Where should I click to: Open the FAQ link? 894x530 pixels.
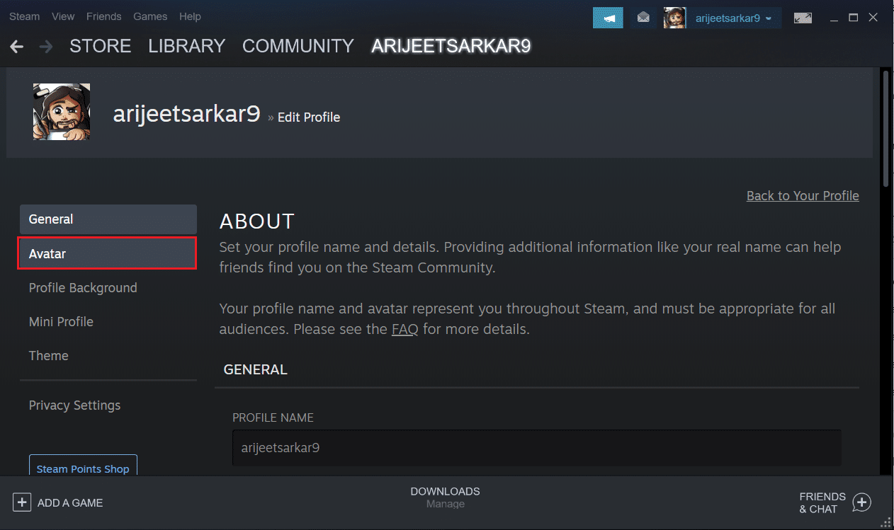(x=404, y=329)
